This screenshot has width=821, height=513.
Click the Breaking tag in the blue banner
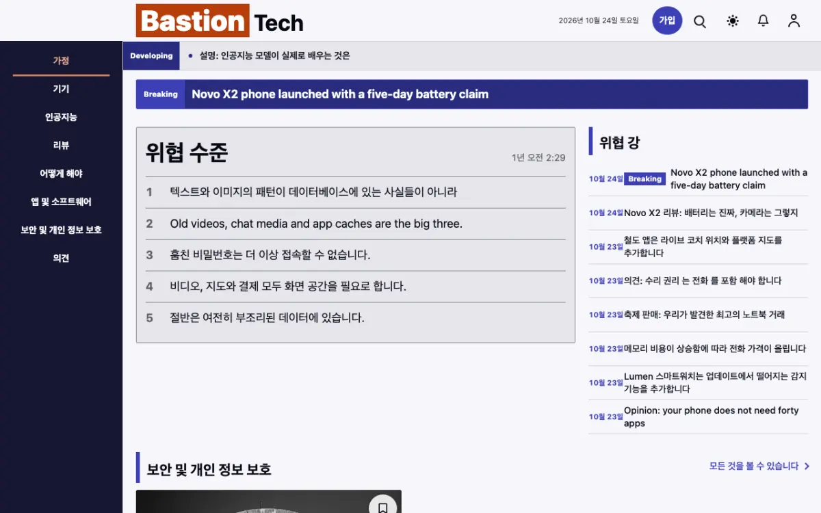161,94
